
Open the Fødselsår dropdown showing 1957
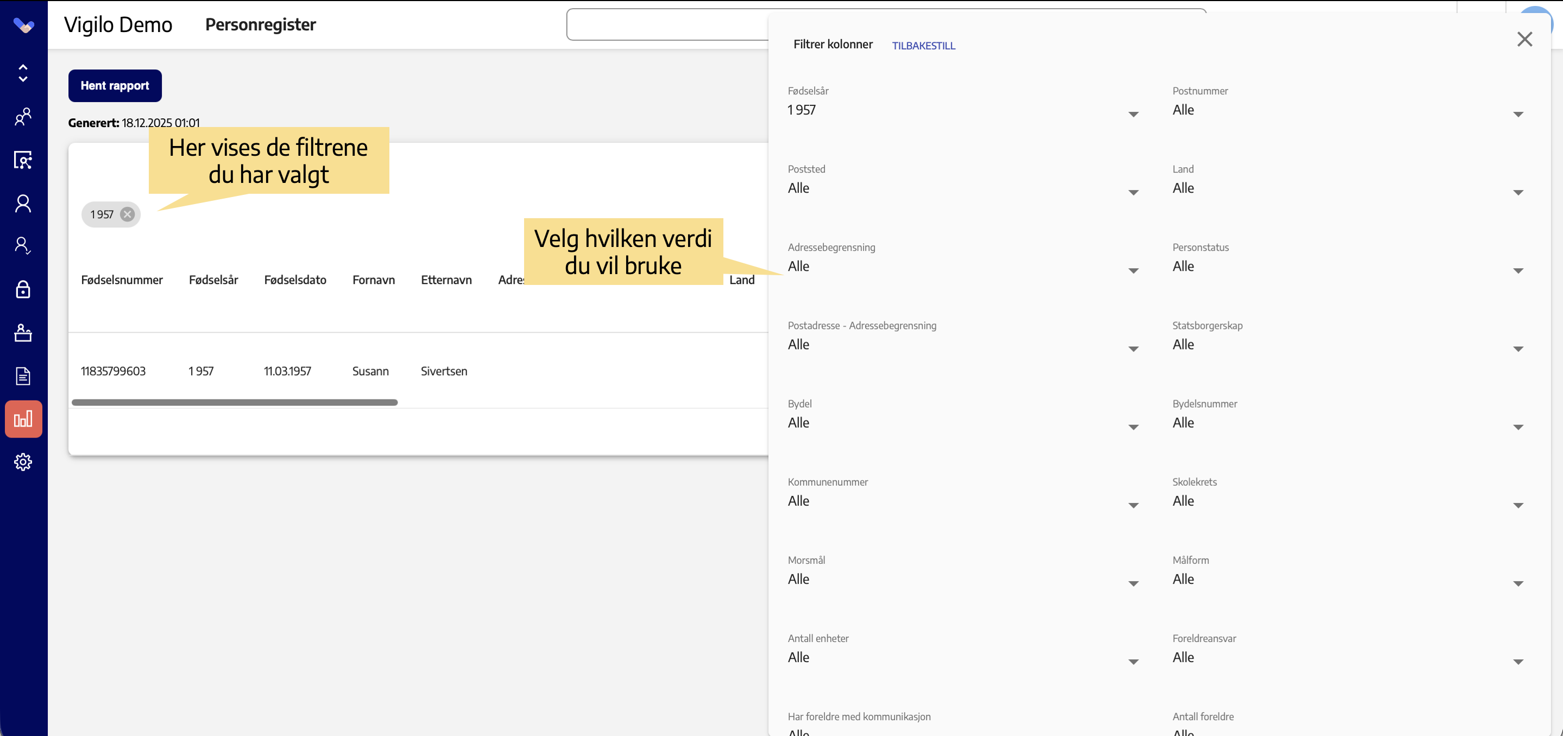(x=963, y=110)
